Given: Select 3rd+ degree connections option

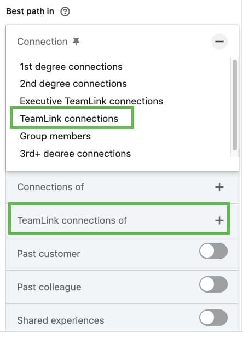Looking at the screenshot, I should (x=76, y=154).
